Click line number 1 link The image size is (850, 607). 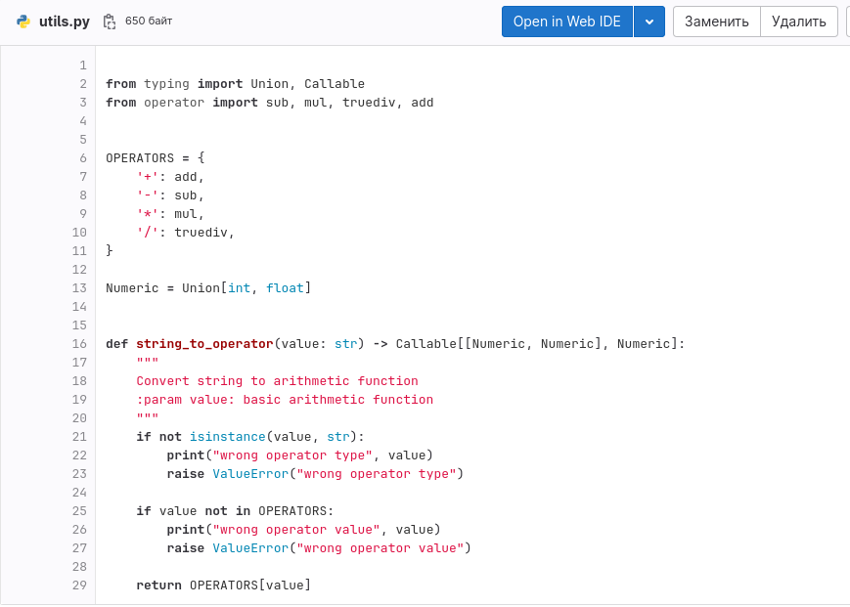(x=83, y=65)
